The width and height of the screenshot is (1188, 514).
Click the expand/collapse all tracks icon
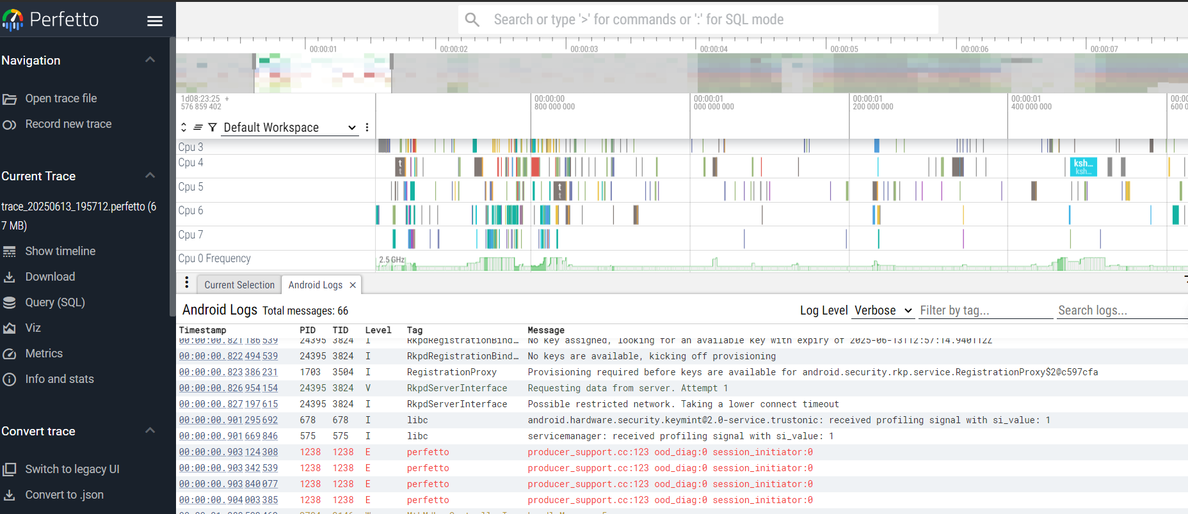(x=184, y=127)
